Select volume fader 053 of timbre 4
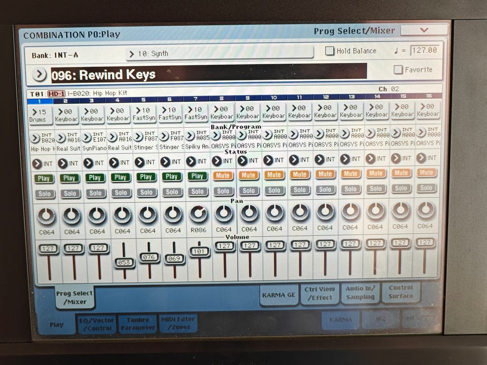The image size is (487, 365). pyautogui.click(x=124, y=263)
